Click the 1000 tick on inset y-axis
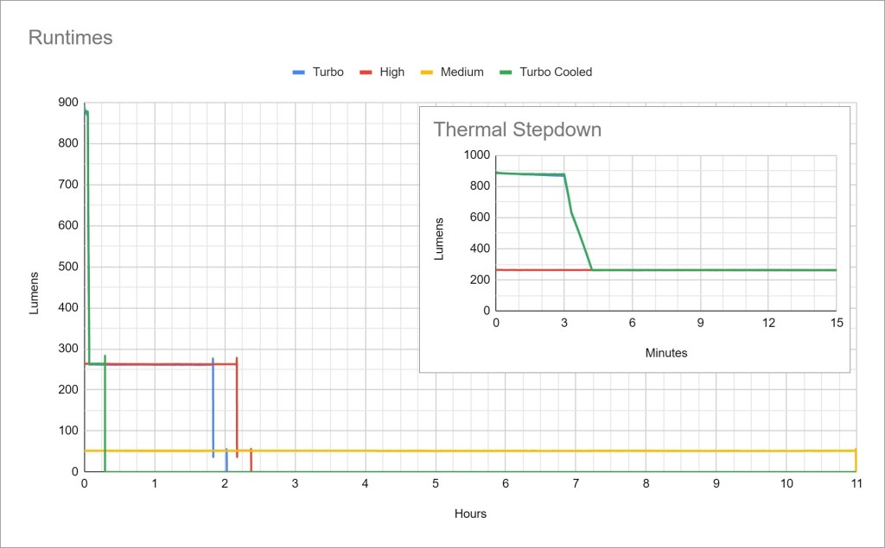 476,155
